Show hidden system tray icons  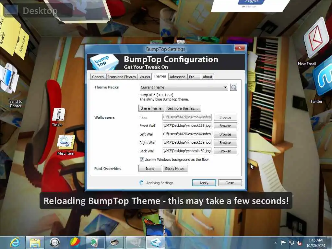tap(276, 243)
